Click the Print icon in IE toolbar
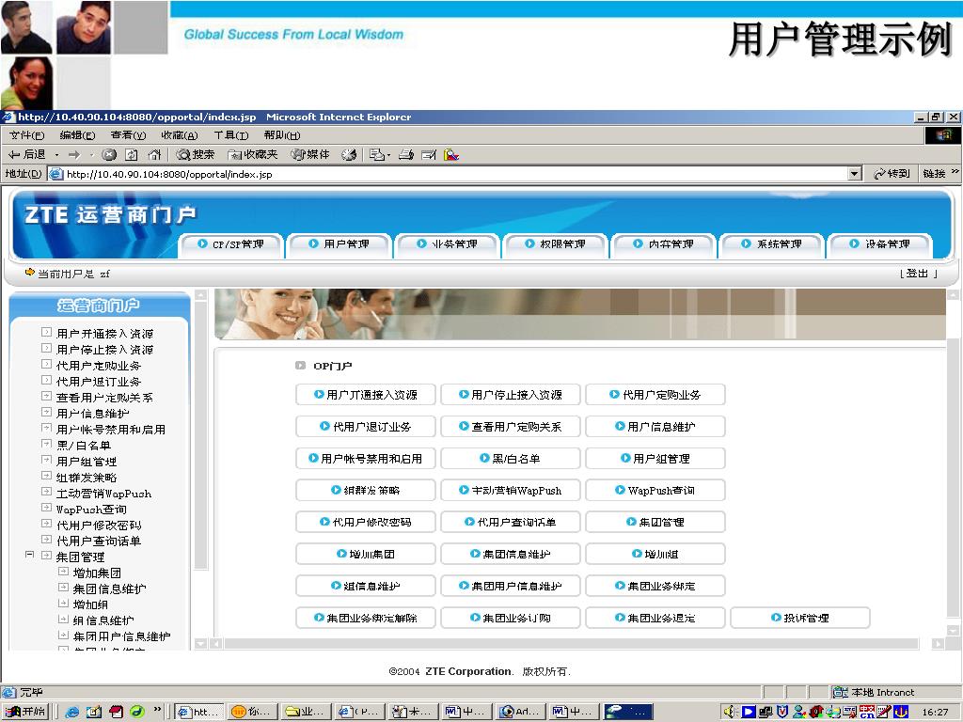 (x=406, y=155)
